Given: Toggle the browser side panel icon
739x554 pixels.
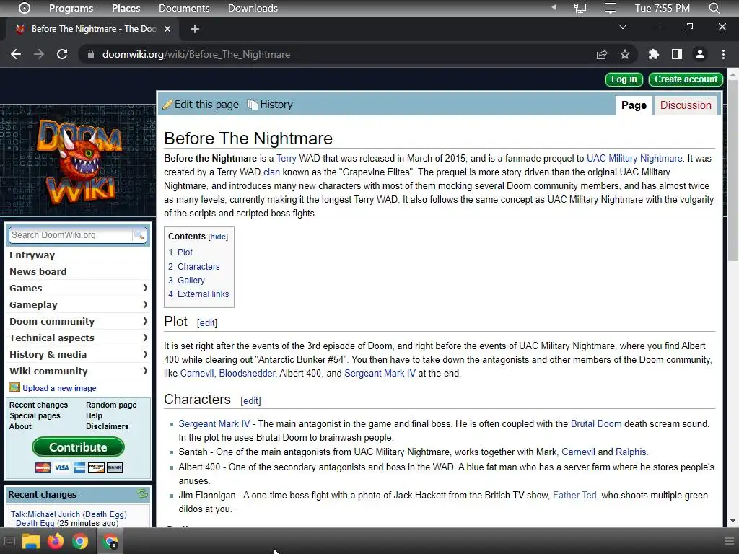Looking at the screenshot, I should coord(677,55).
